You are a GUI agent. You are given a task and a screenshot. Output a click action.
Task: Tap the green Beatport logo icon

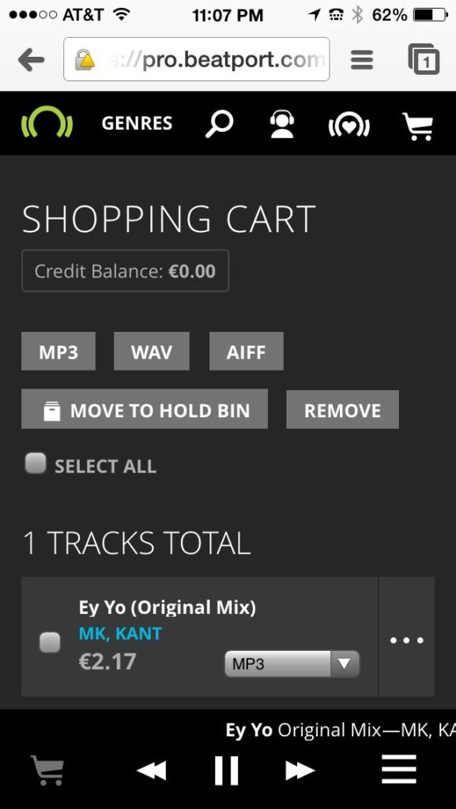click(x=47, y=123)
